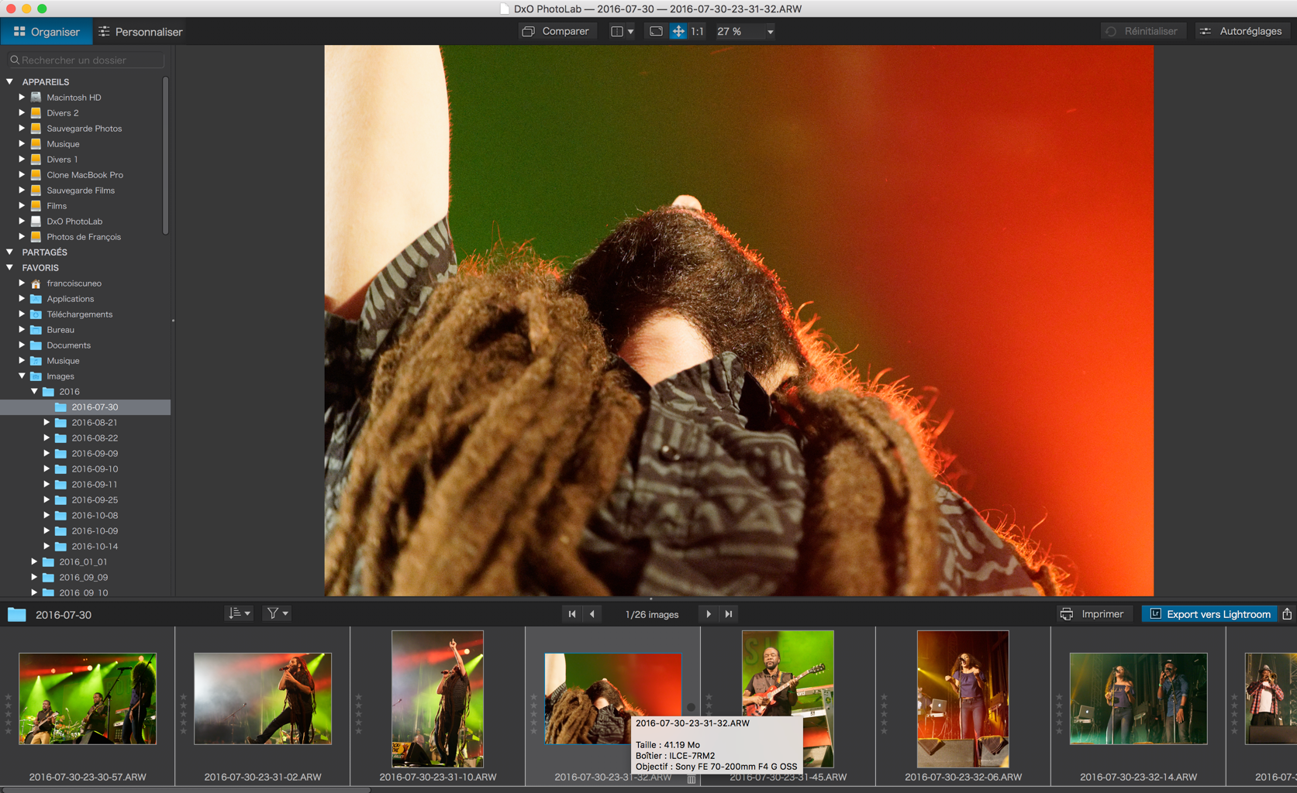Select thumbnail 2016-07-30-23-31-10.ARW

(437, 699)
